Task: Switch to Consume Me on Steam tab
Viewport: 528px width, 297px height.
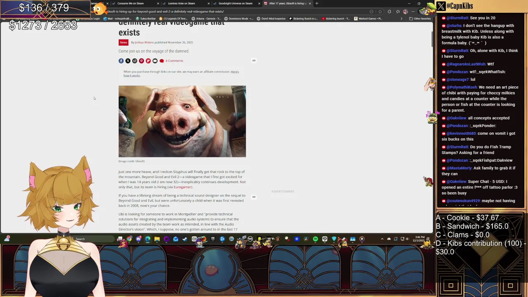Action: click(130, 3)
